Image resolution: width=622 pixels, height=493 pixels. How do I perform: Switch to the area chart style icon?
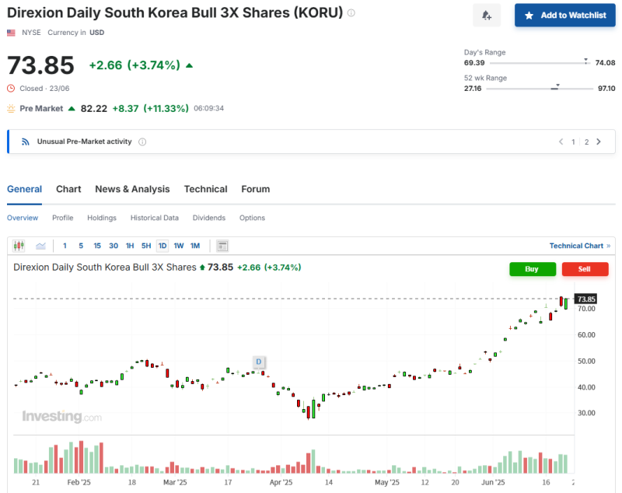[x=40, y=245]
